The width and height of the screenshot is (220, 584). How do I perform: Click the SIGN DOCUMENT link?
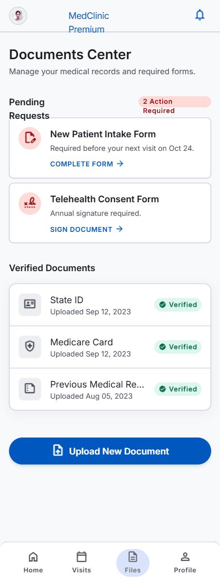(86, 229)
